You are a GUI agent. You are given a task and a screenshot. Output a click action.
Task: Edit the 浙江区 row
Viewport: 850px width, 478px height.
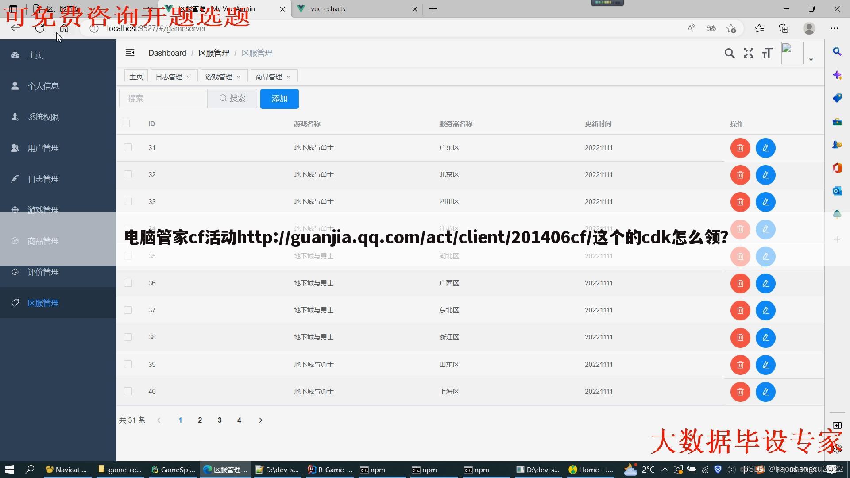click(x=765, y=338)
